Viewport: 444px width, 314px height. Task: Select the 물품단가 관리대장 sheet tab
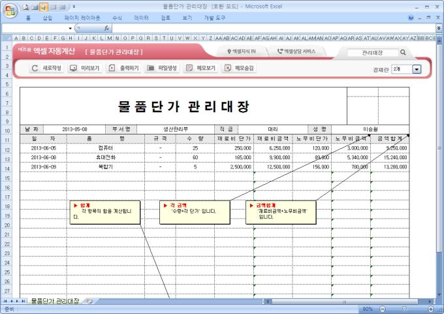[55, 301]
